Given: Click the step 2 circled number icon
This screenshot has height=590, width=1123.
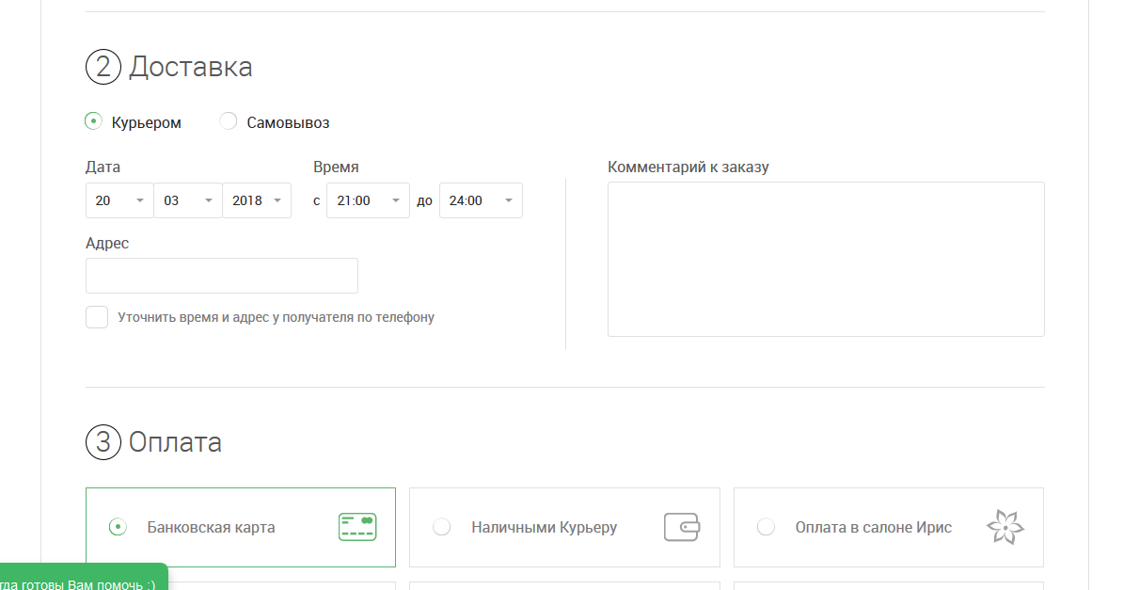Looking at the screenshot, I should click(103, 67).
